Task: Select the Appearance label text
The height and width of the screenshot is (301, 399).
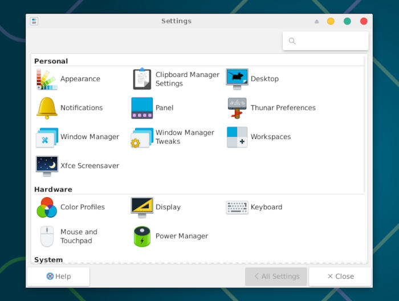Action: click(80, 79)
